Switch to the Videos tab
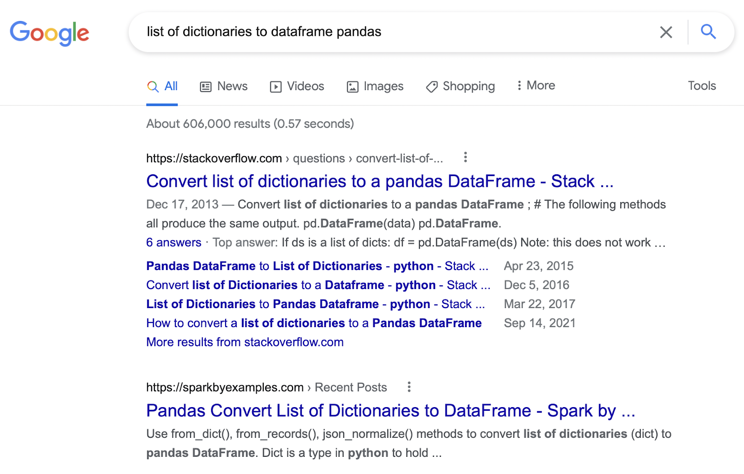The width and height of the screenshot is (744, 474). (297, 86)
